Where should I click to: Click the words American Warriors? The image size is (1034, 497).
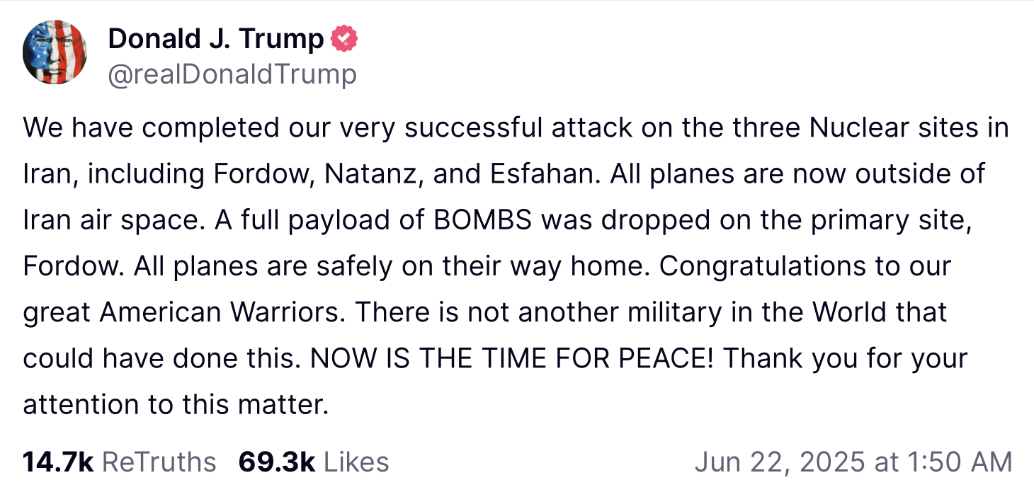click(224, 312)
